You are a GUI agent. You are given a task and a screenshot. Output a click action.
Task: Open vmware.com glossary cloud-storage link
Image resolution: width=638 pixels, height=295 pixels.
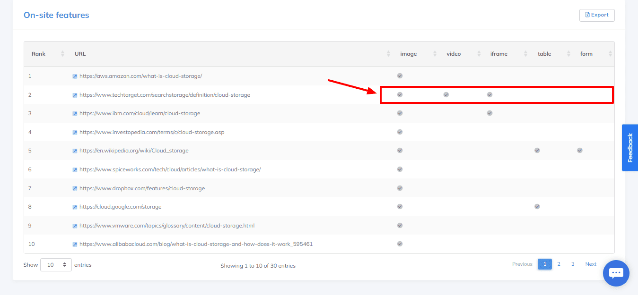(x=167, y=226)
